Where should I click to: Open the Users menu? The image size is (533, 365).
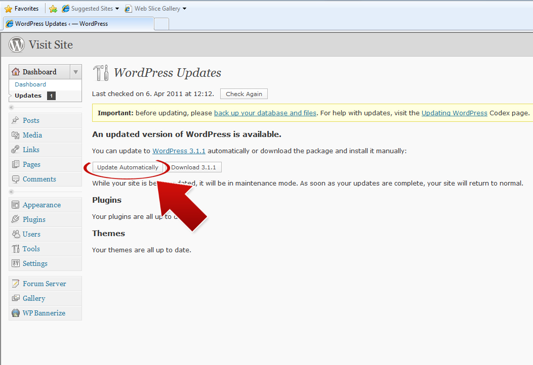click(x=31, y=234)
